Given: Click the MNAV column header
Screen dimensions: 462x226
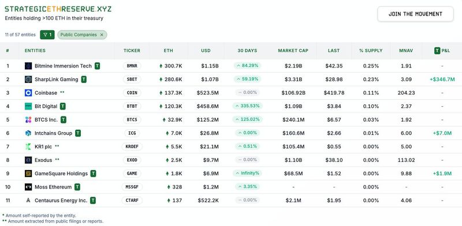Looking at the screenshot, I should [x=406, y=51].
